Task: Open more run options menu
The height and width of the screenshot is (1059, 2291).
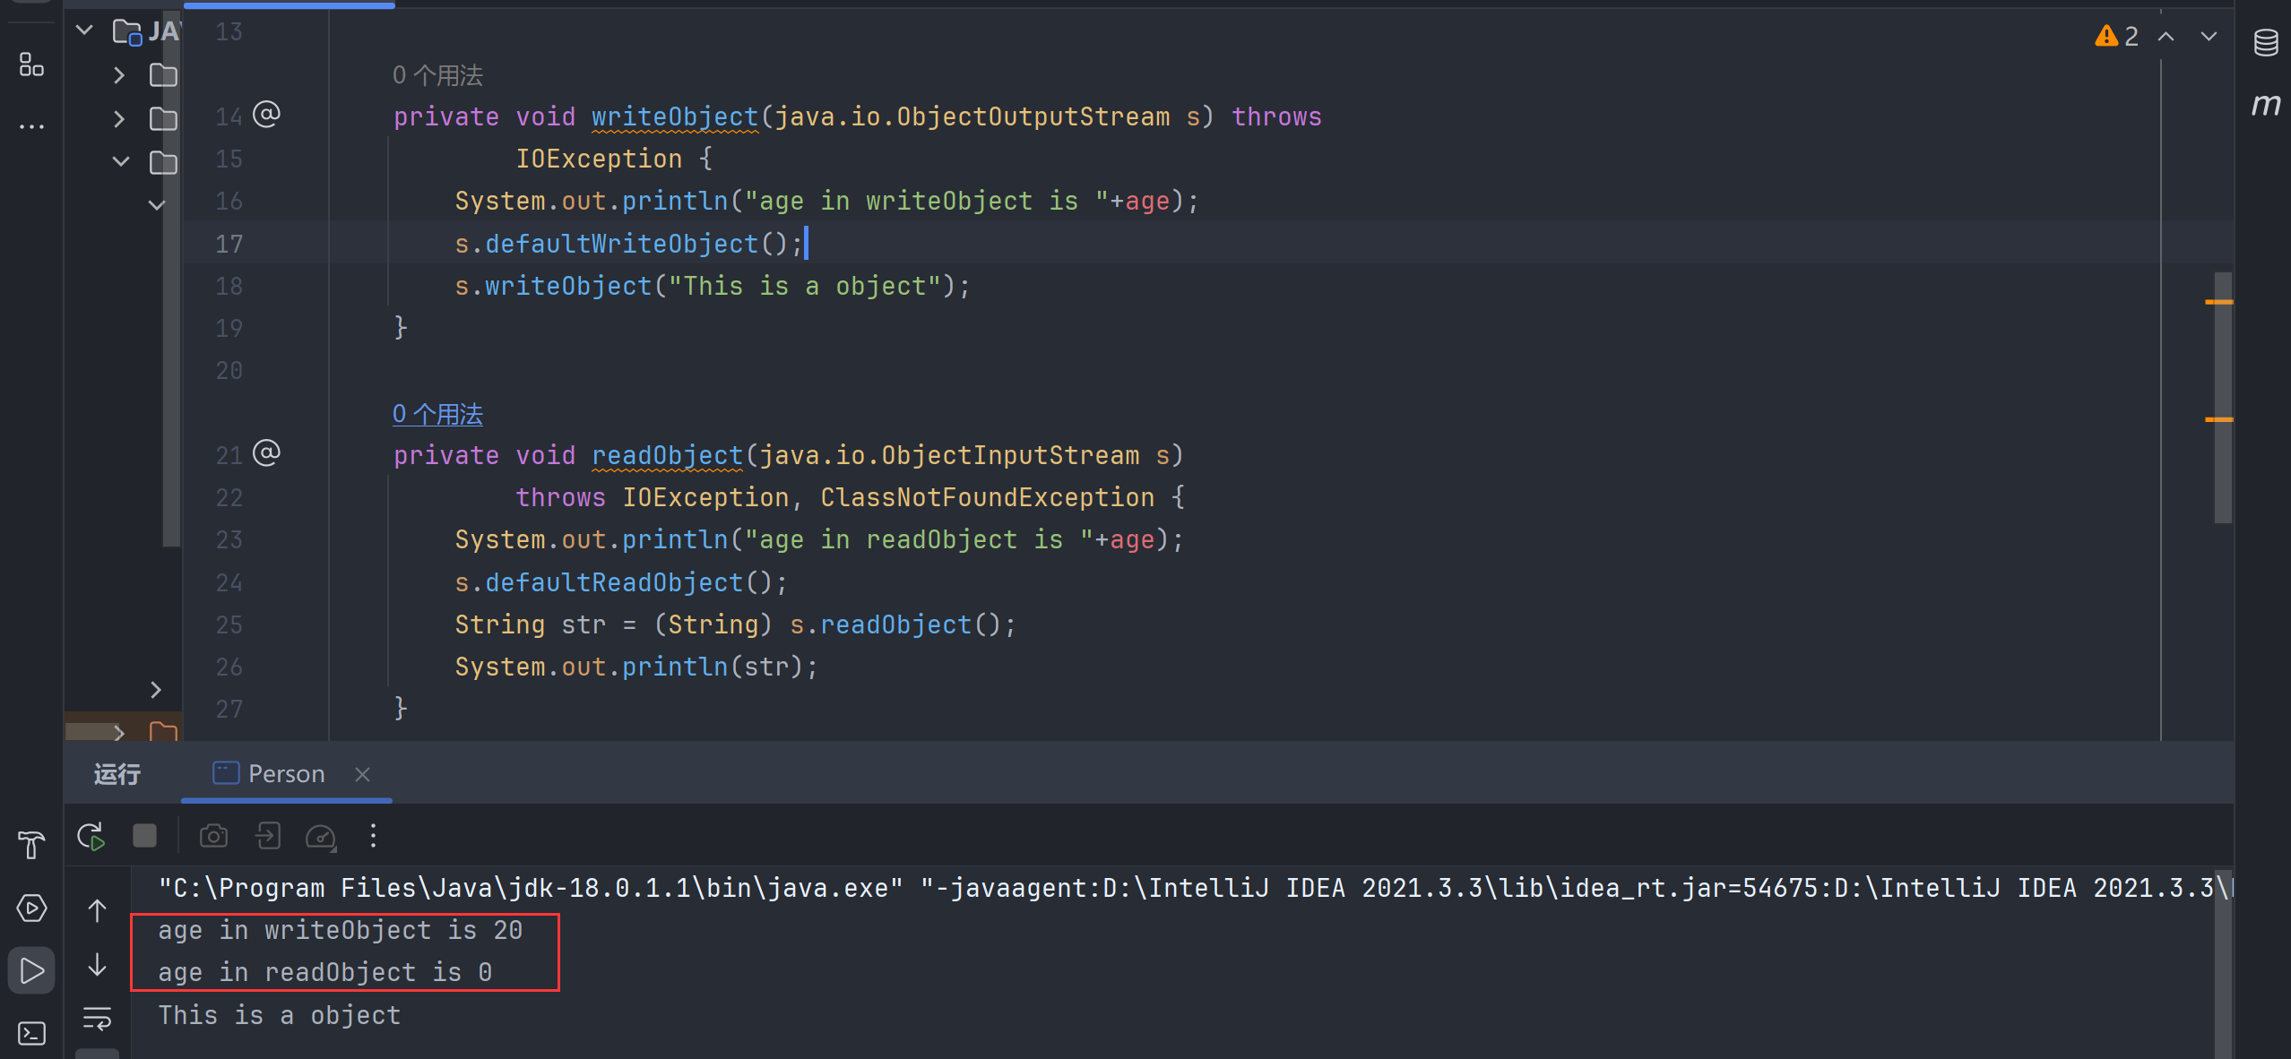Action: (x=373, y=836)
